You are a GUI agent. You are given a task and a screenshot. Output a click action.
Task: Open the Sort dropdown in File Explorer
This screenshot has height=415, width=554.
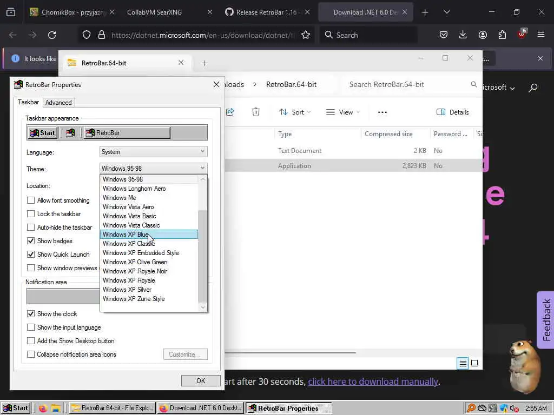[x=295, y=112]
